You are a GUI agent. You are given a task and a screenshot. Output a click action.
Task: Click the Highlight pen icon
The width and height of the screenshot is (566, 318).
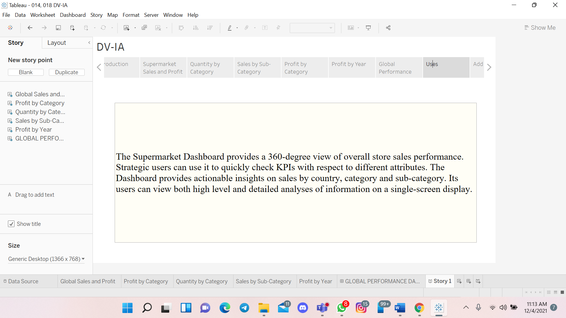pyautogui.click(x=230, y=28)
